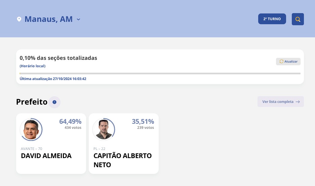Screen dimensions: 315x186
Task: Click the AVANTE – 70 party label
Action: click(x=32, y=149)
